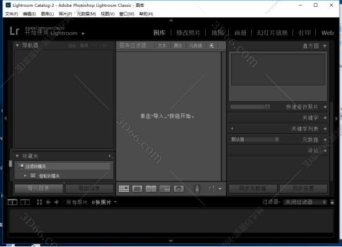Open the 帮助(H) menu
Image resolution: width=342 pixels, height=247 pixels.
[146, 14]
